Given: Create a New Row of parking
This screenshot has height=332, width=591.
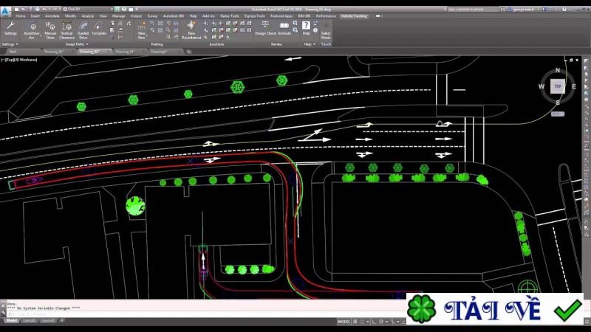Looking at the screenshot, I should [x=142, y=29].
